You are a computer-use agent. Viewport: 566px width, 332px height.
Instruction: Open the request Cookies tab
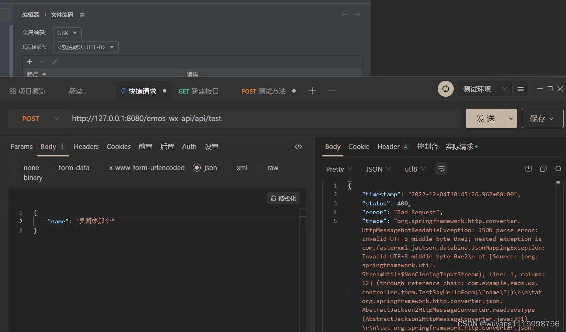(x=119, y=146)
